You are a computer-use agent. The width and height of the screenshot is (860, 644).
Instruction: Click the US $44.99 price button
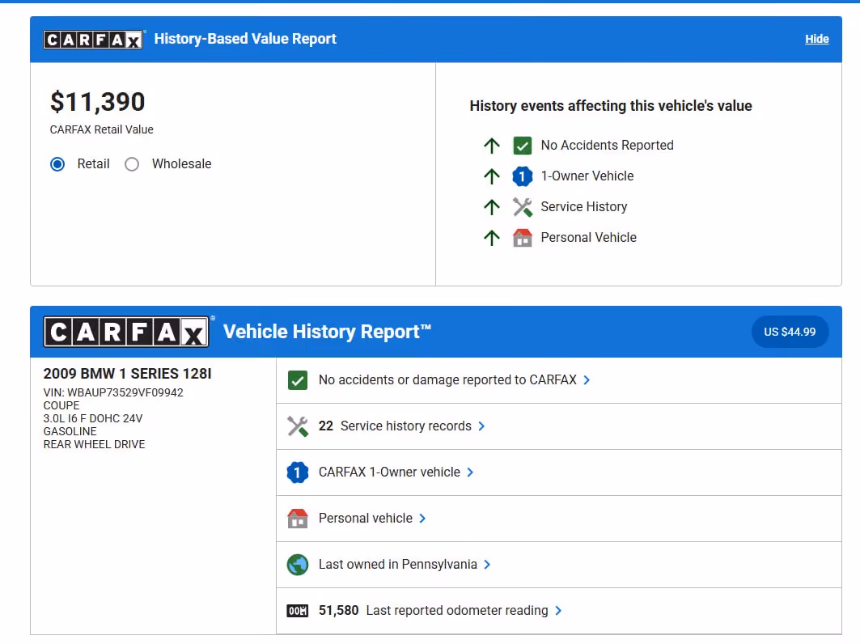click(790, 332)
